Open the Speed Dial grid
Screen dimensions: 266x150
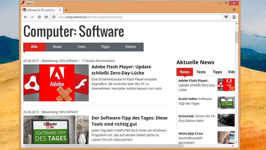pyautogui.click(x=46, y=17)
